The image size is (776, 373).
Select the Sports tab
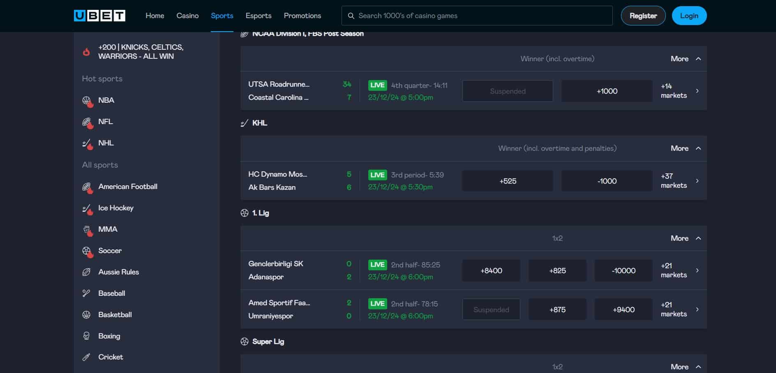222,16
